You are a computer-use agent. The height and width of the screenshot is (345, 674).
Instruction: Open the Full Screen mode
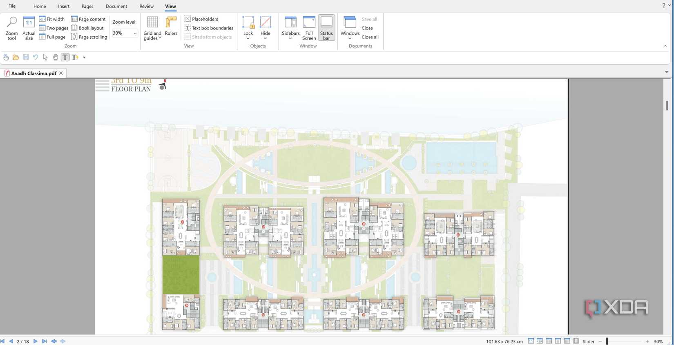[309, 28]
